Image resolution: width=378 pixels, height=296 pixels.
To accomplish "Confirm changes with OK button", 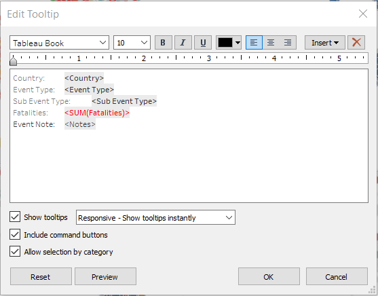I will coord(269,276).
